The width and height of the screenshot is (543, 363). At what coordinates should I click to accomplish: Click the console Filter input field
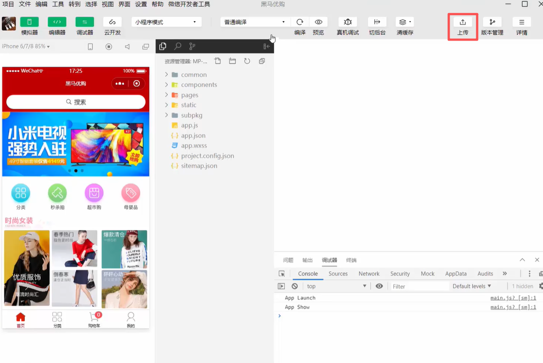[x=419, y=286]
